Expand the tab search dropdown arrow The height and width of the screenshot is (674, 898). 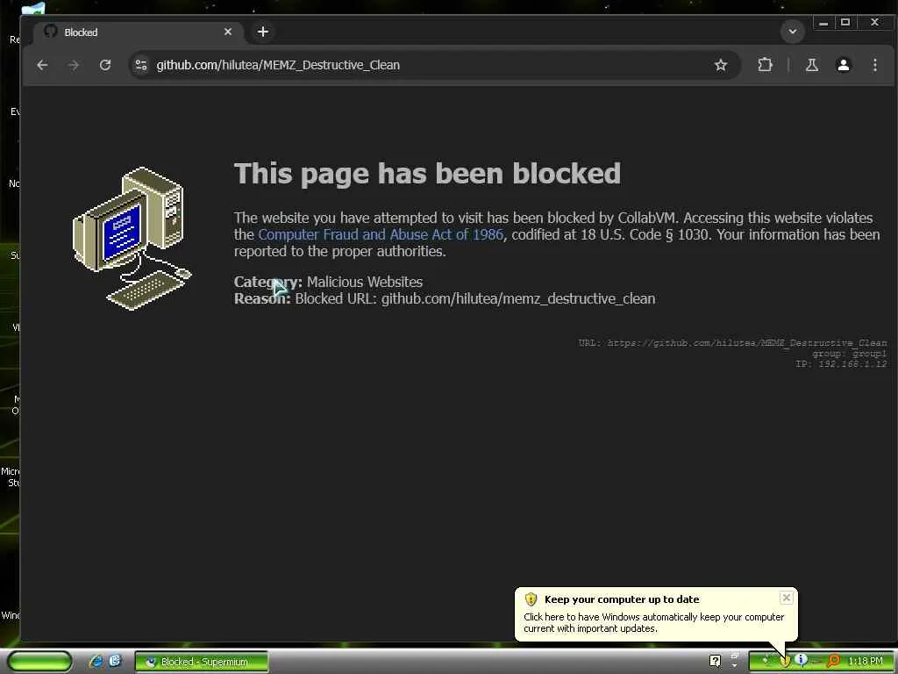coord(793,32)
